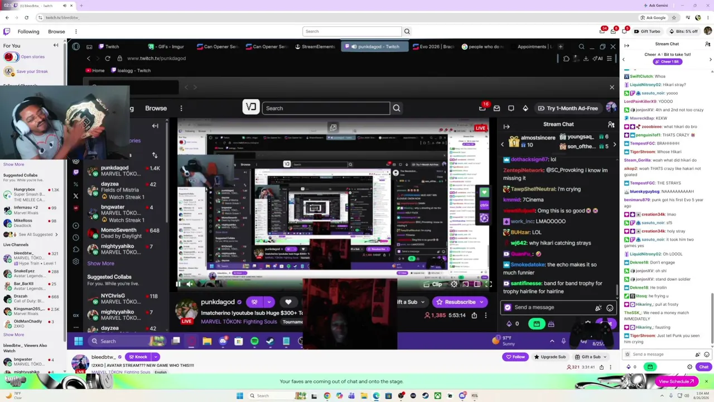Go back using Chrome's back arrow
This screenshot has width=714, height=402.
pyautogui.click(x=7, y=17)
